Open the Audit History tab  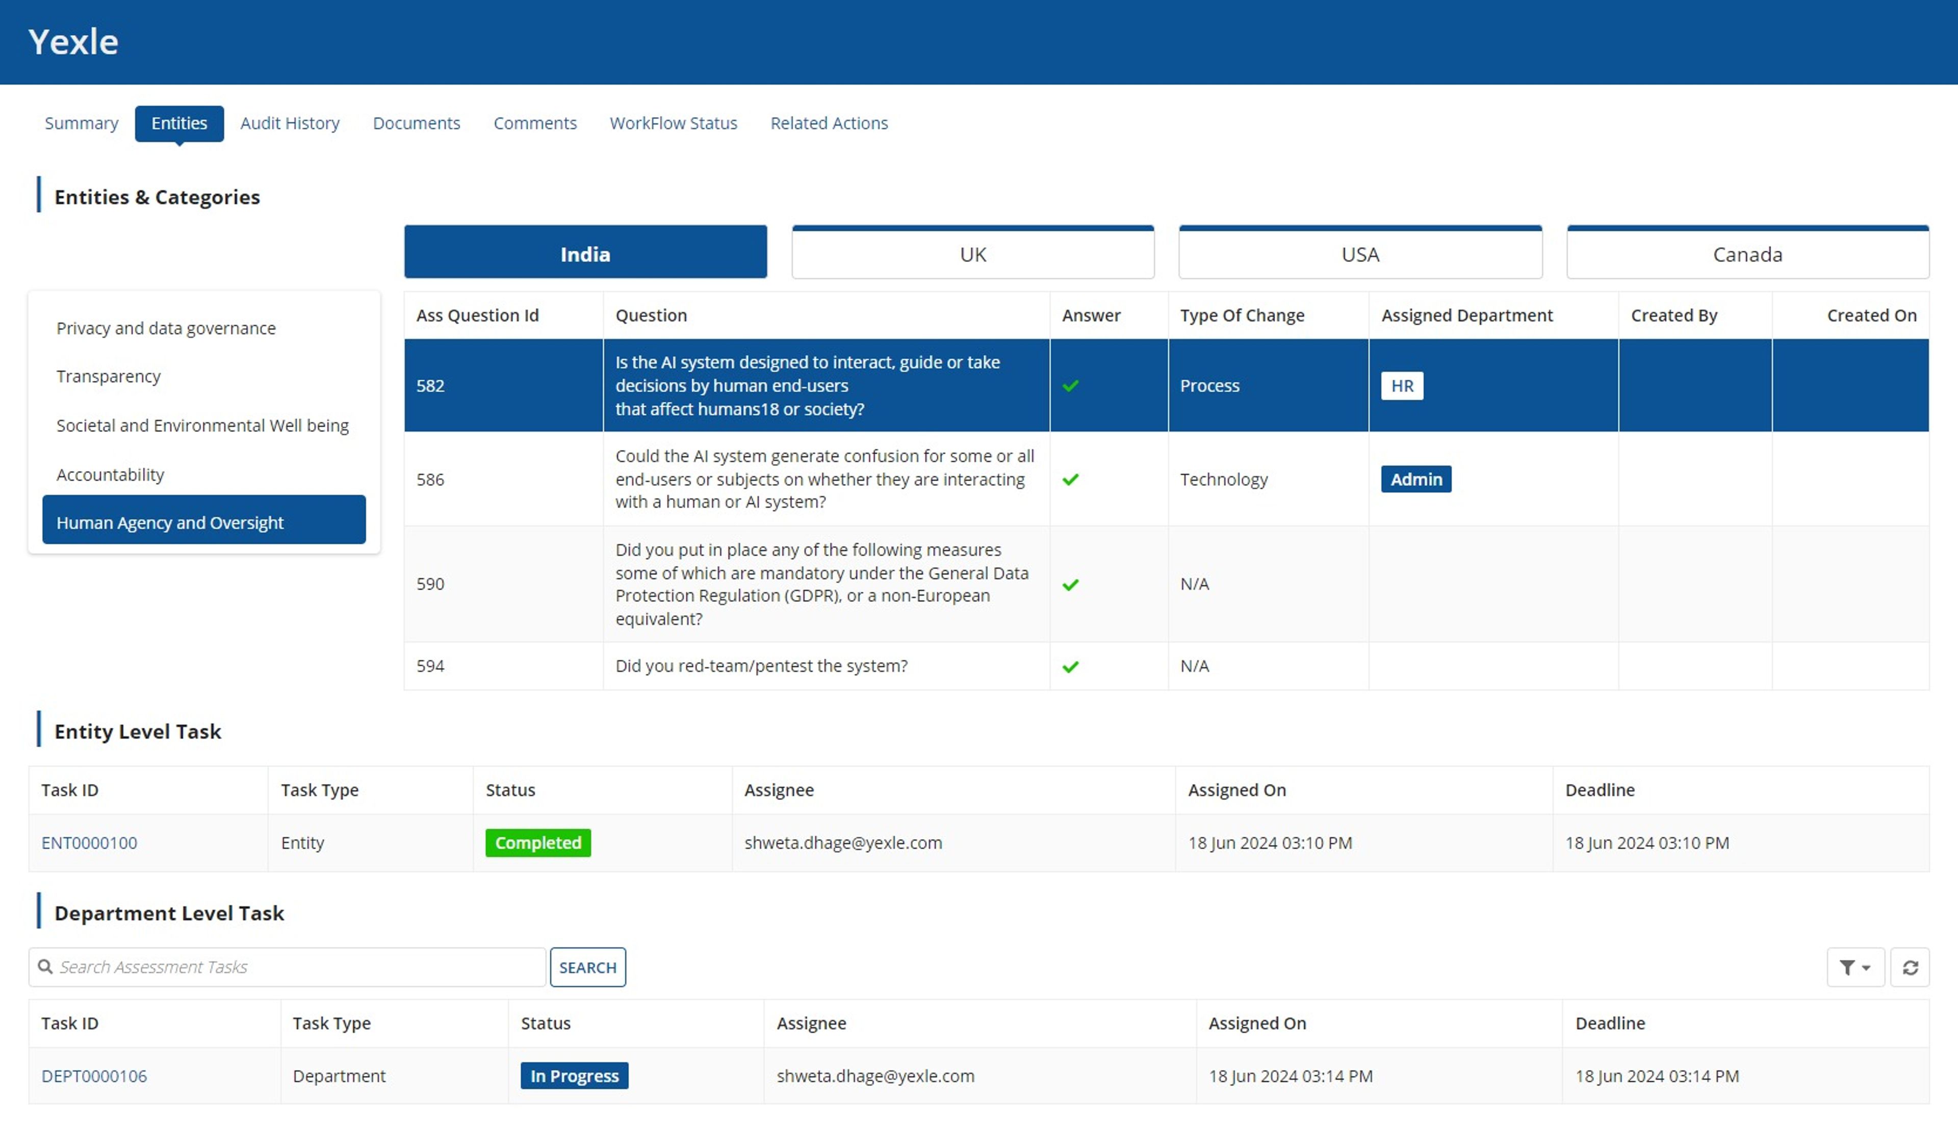point(290,123)
